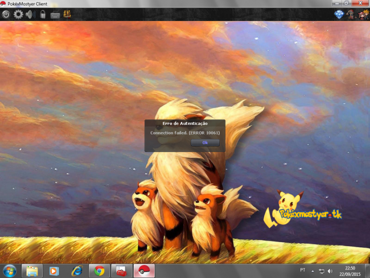
Task: Click the power logout icon
Action: (x=6, y=15)
